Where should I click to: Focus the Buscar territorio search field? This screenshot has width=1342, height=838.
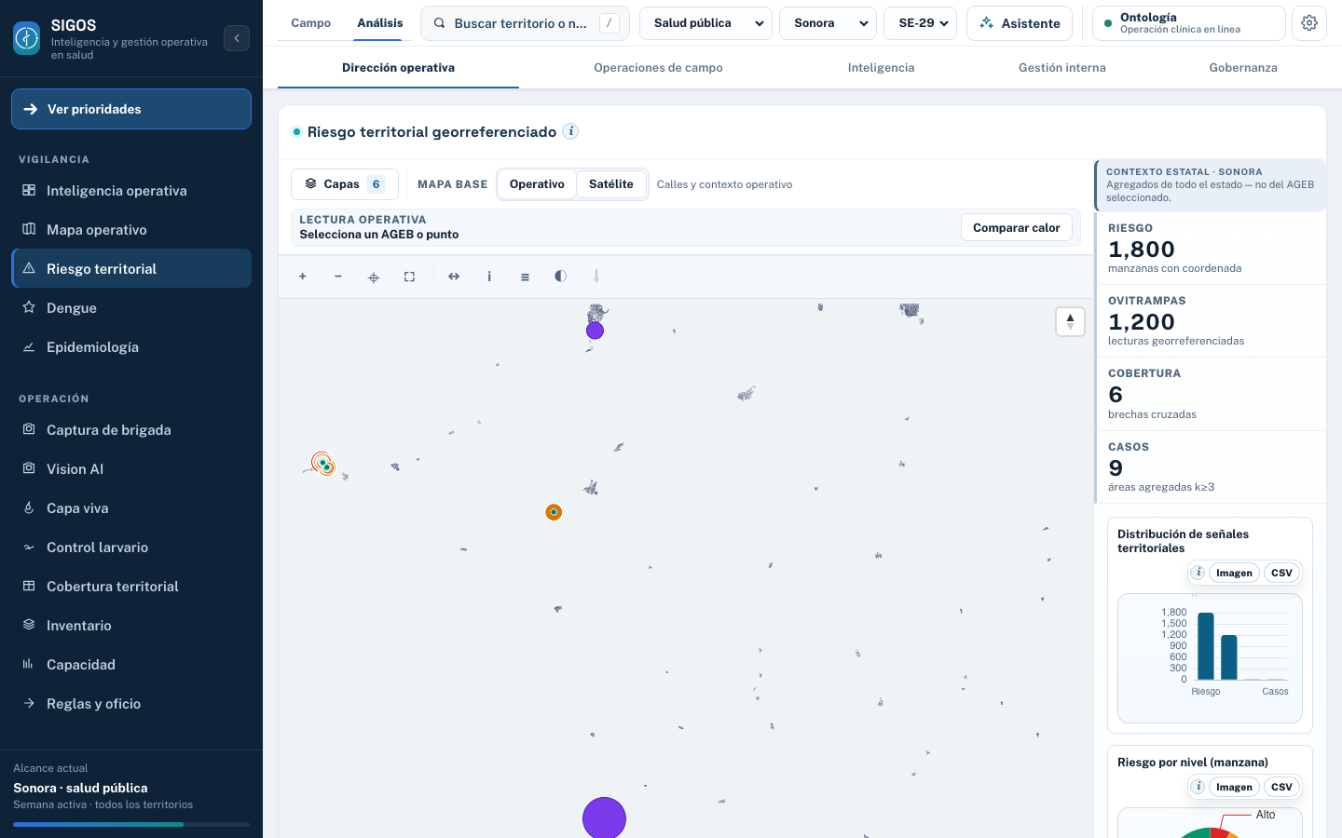pyautogui.click(x=525, y=23)
